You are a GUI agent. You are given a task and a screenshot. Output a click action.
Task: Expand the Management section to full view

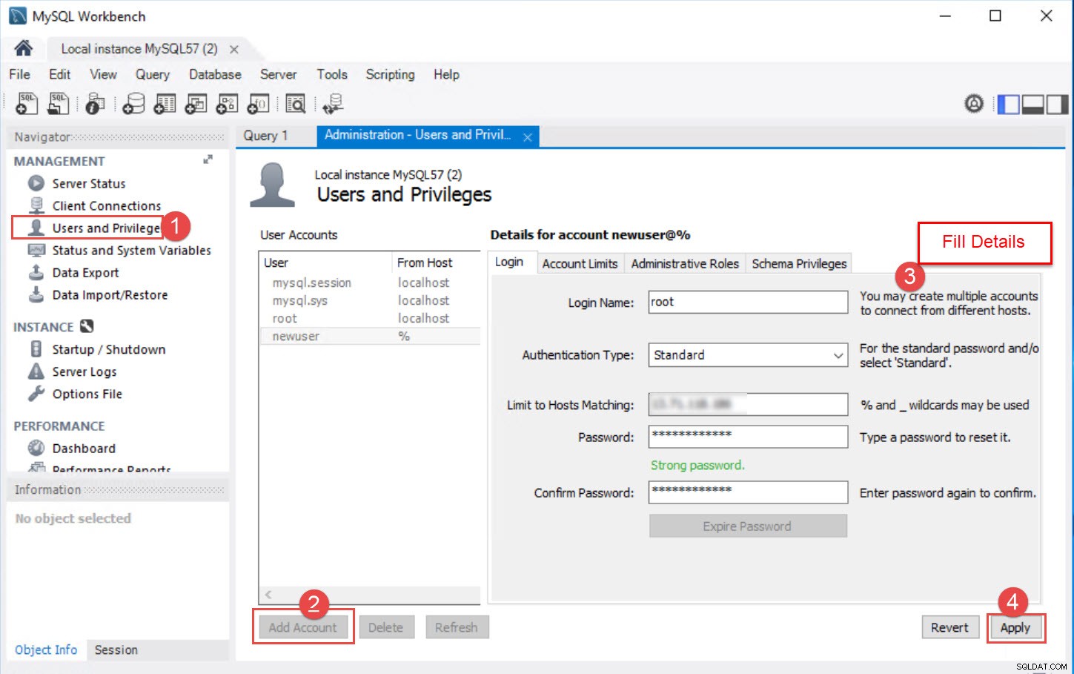[x=208, y=159]
